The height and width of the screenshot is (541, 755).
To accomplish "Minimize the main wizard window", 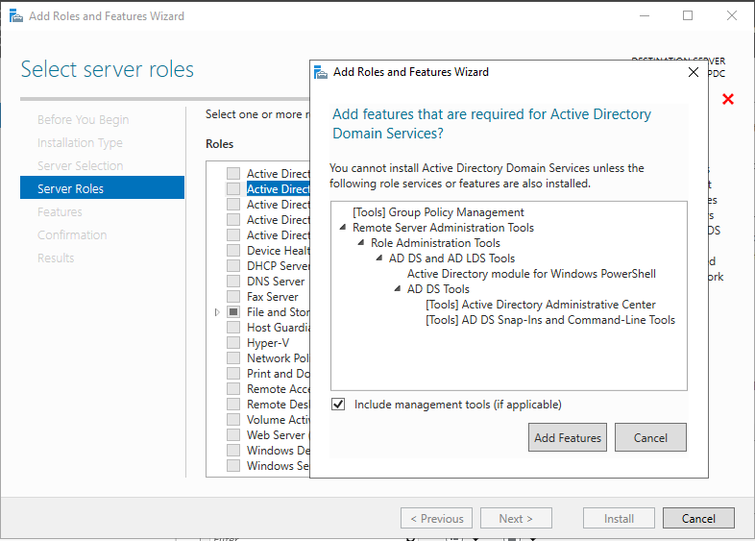I will [645, 15].
